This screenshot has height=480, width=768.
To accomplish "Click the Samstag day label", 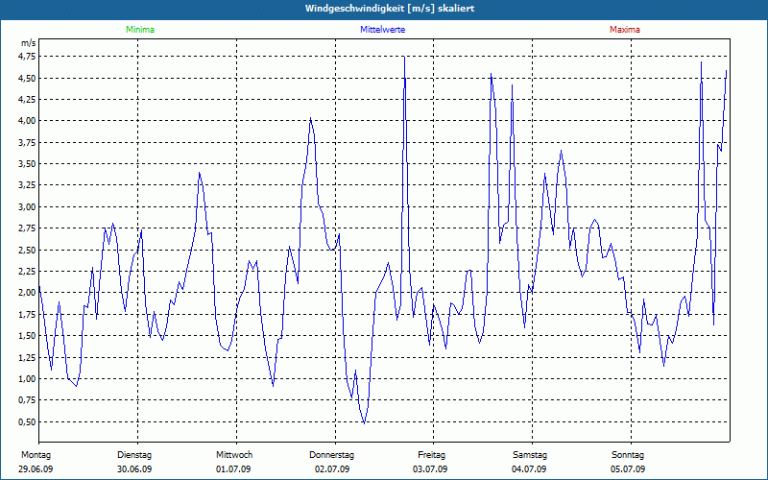I will coord(530,455).
